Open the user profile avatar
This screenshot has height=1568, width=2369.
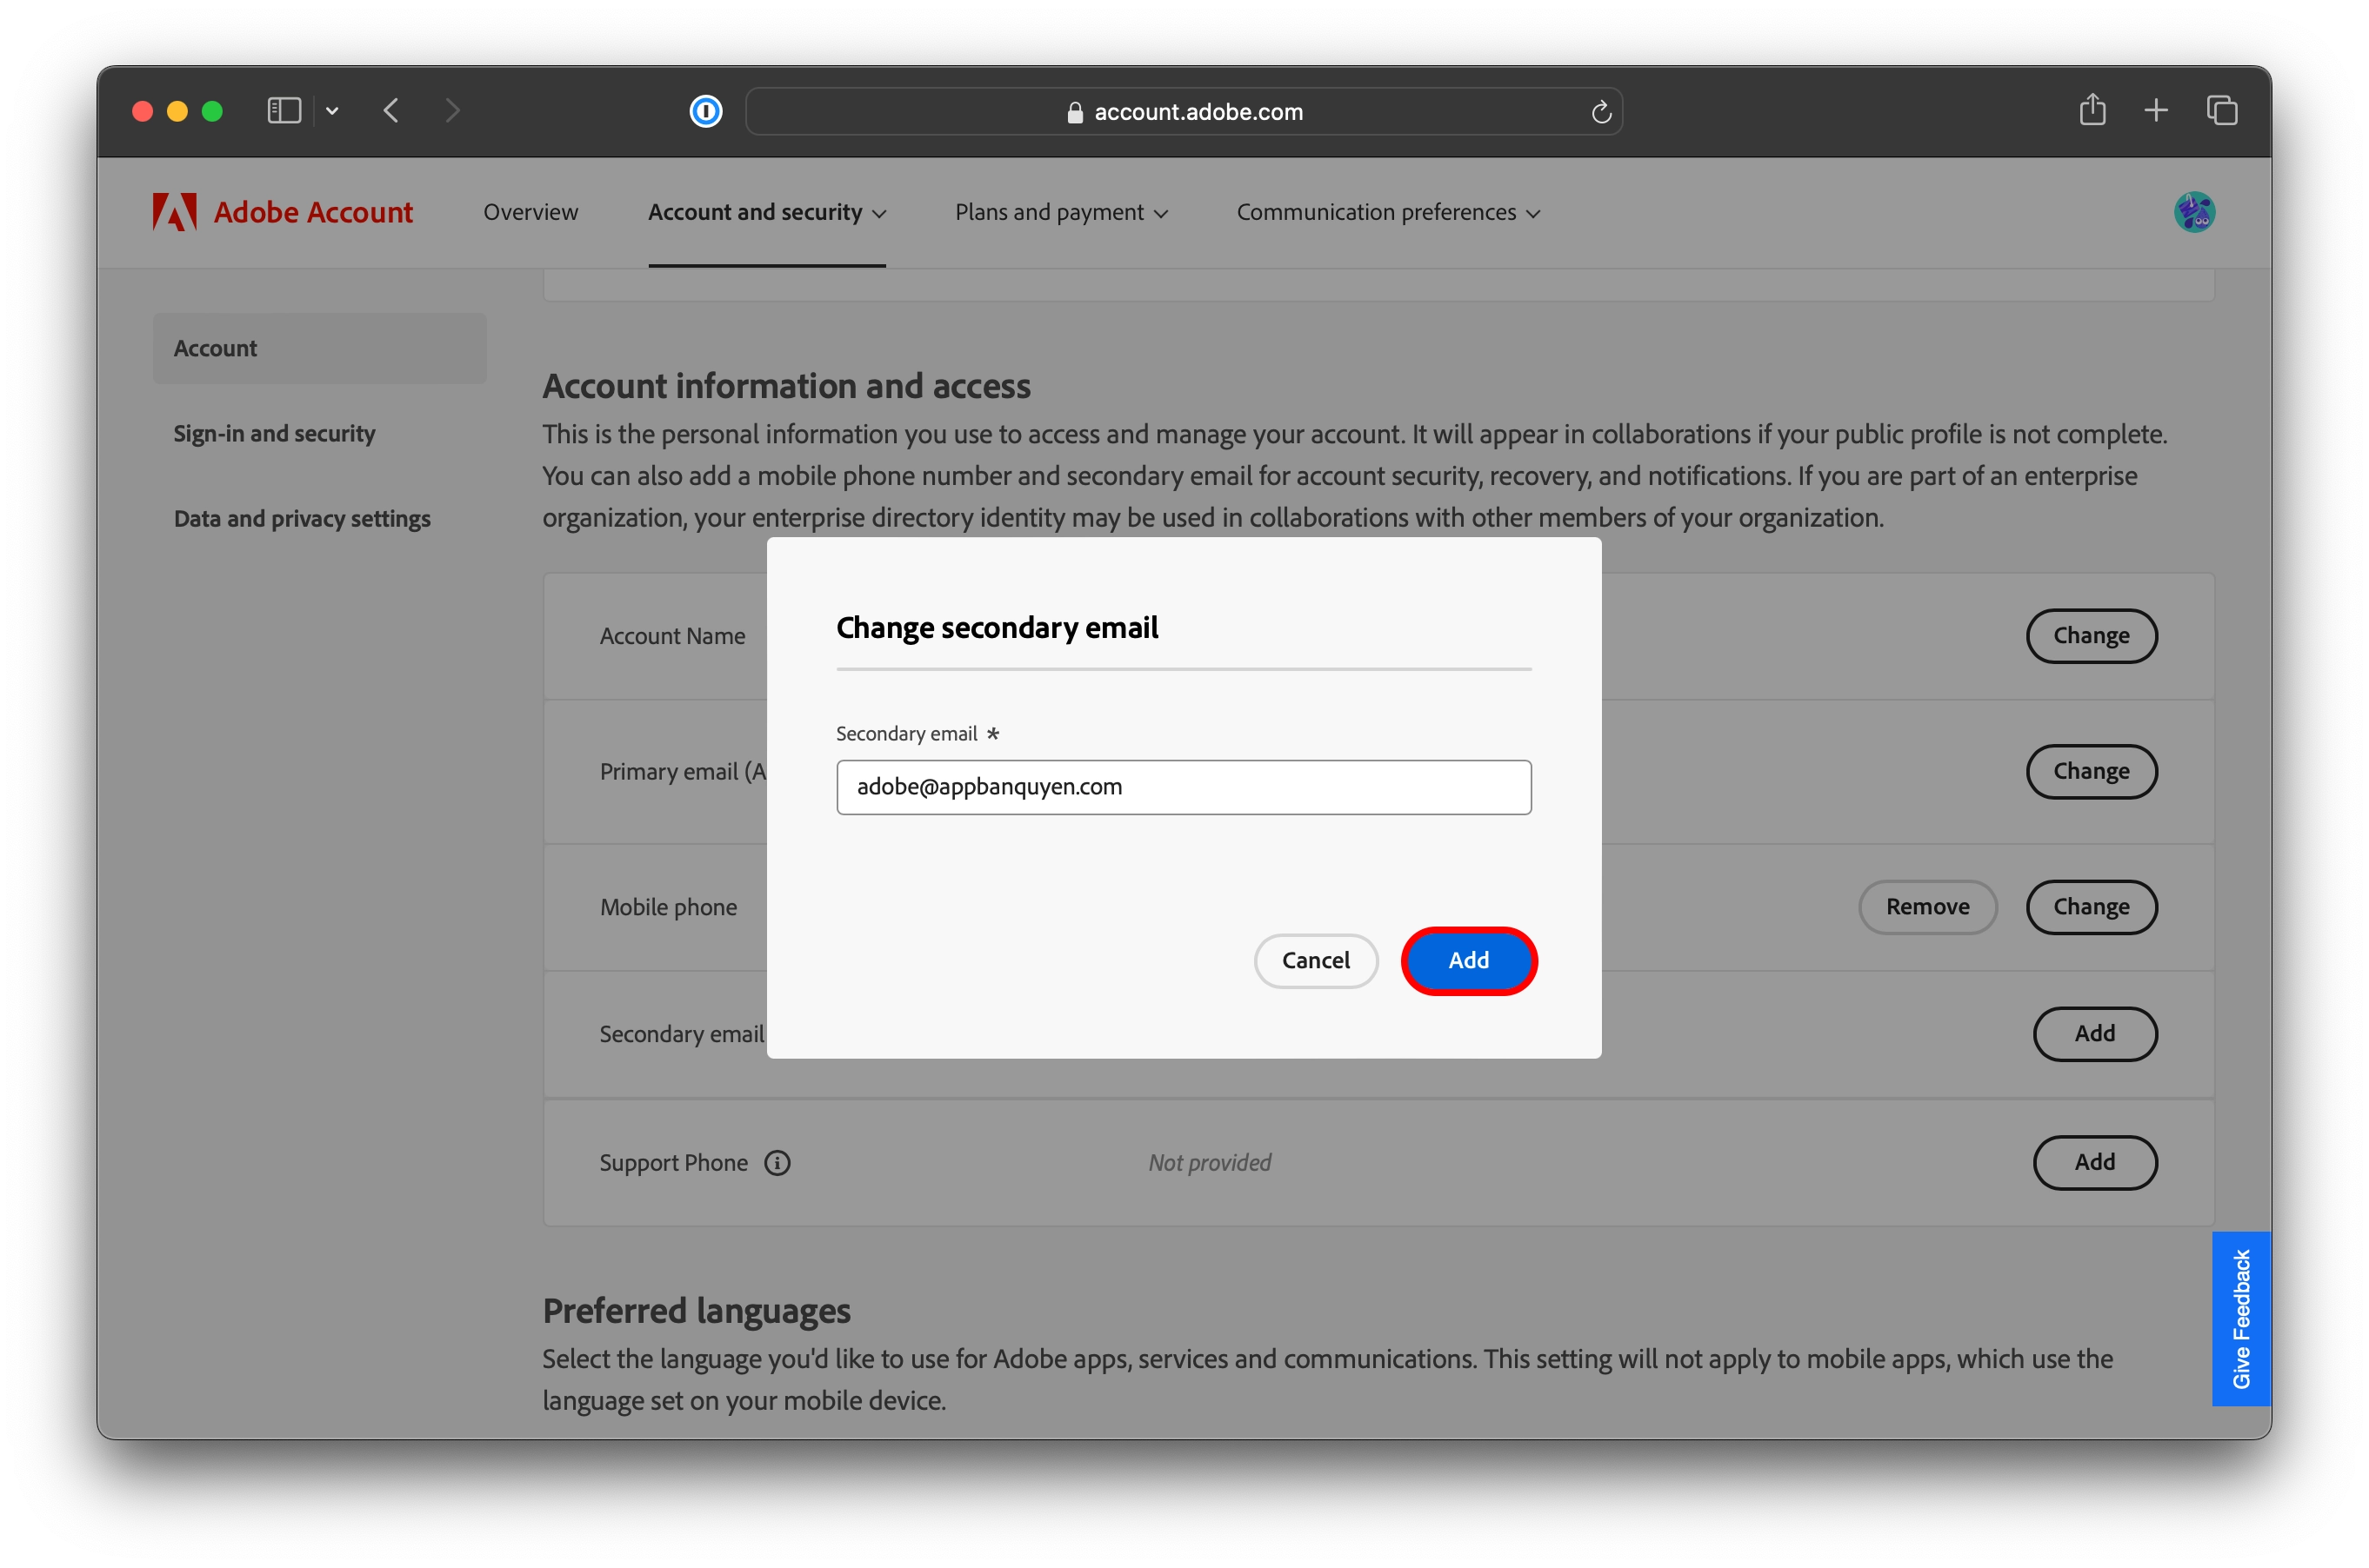point(2194,212)
